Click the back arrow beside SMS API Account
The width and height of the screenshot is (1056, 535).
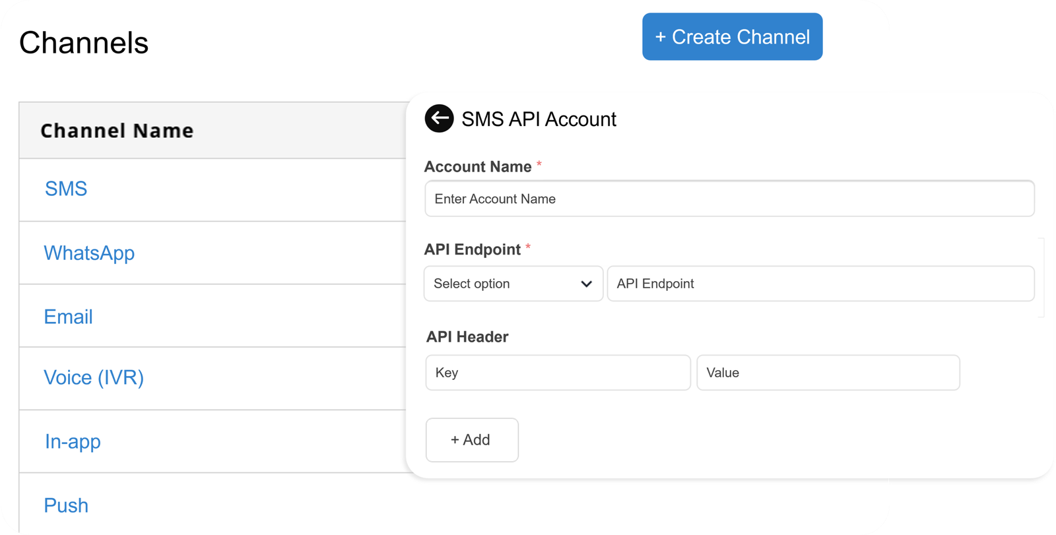point(439,119)
